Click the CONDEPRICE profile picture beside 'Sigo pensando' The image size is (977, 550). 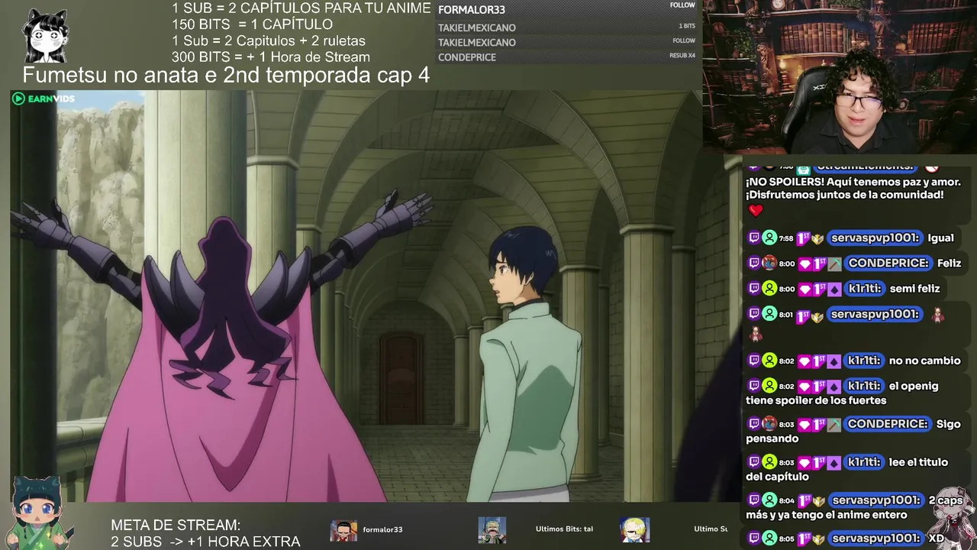click(x=769, y=424)
